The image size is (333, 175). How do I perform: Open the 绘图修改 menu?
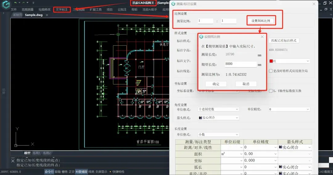click(45, 10)
